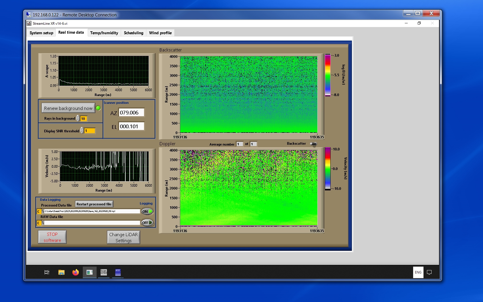483x302 pixels.
Task: Turn off processed data logging ON switch
Action: pos(147,211)
